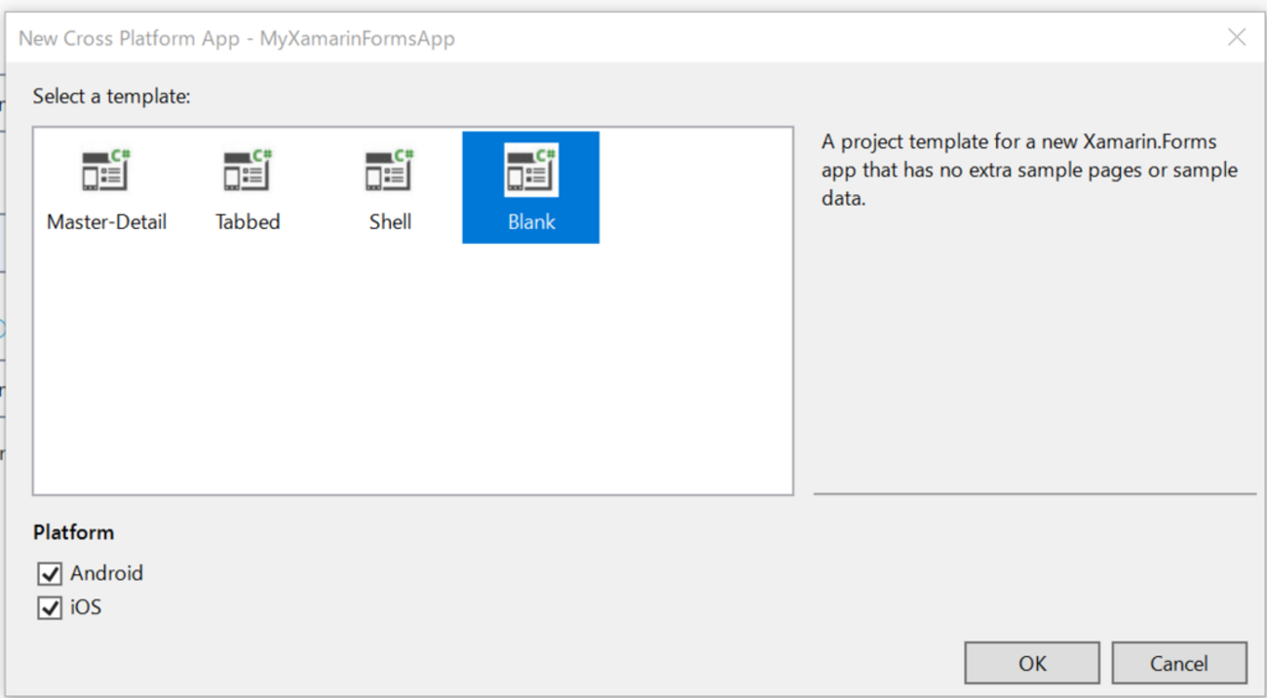Click the Shell template icon
1267x698 pixels.
[390, 171]
